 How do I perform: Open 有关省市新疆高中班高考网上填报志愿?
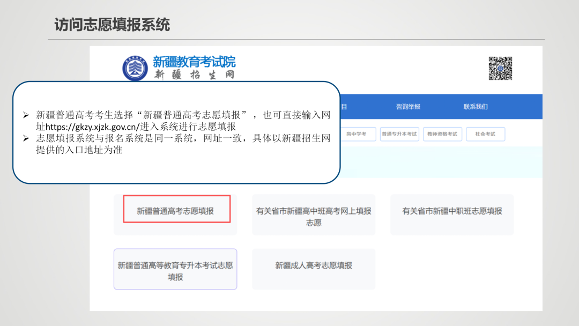[314, 215]
